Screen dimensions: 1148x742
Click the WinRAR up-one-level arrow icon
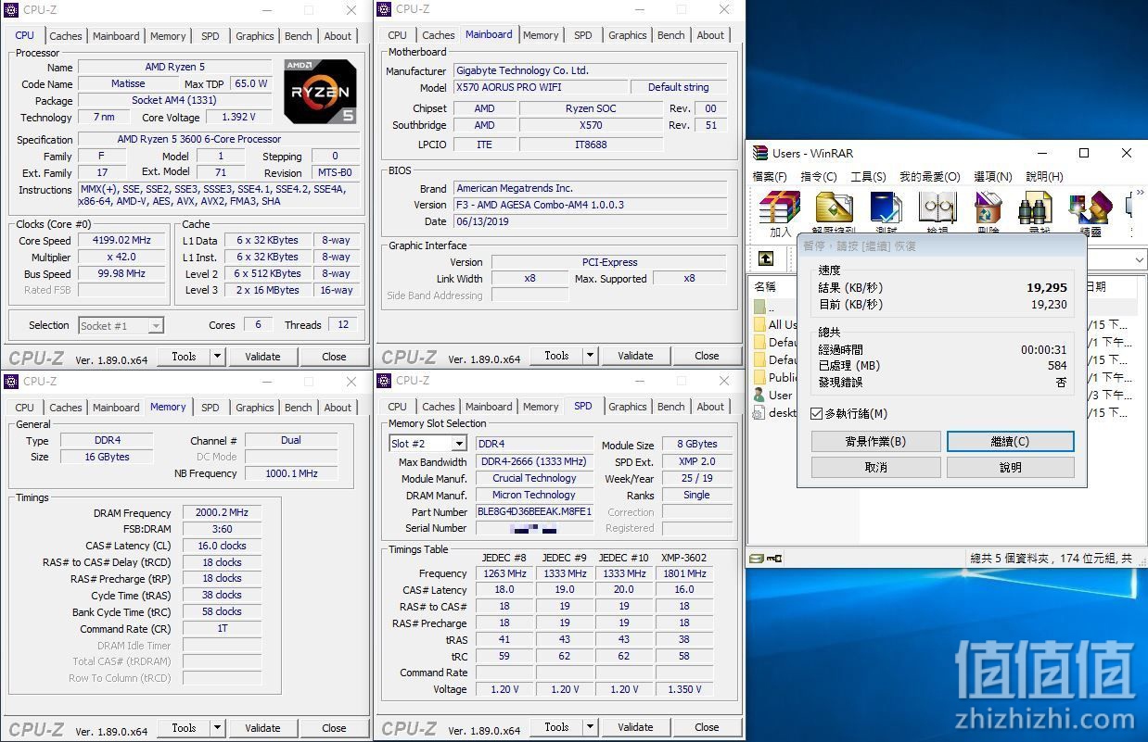(766, 259)
